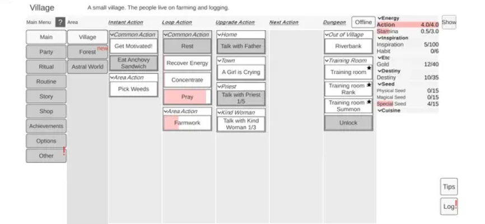Click the star on Training room Rank
Viewport: 485px width, 224px height.
coord(369,85)
